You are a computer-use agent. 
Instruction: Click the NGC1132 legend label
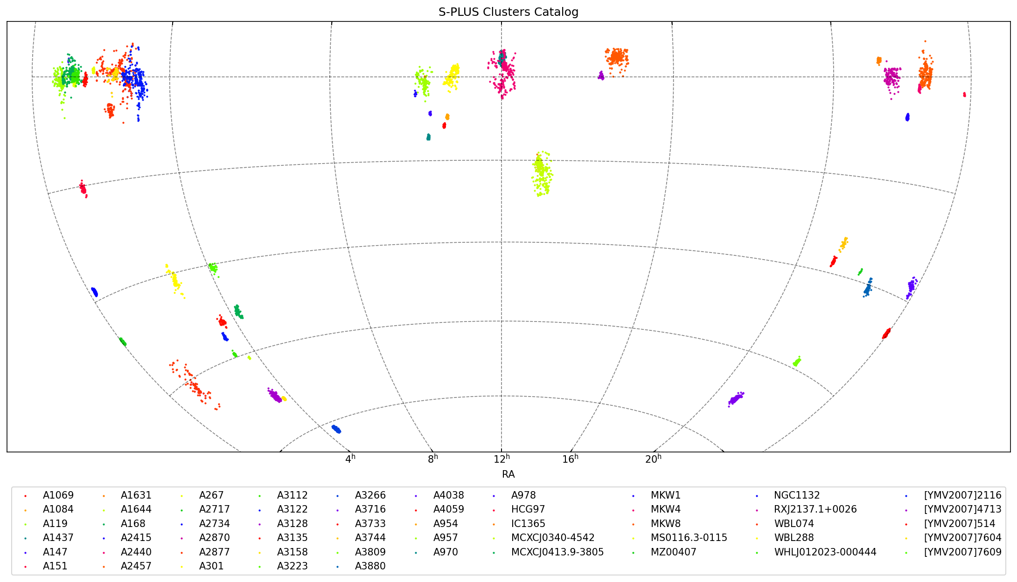click(796, 495)
